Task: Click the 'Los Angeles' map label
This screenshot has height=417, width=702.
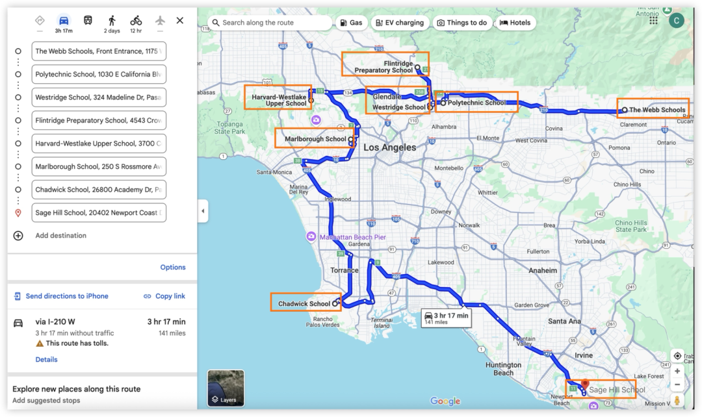Action: (389, 147)
